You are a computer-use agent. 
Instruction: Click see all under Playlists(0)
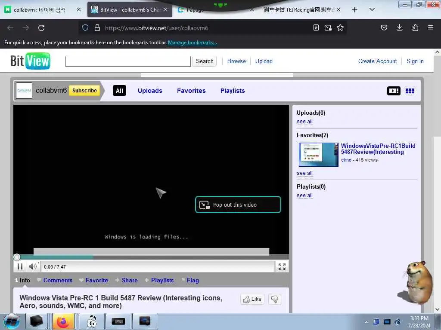point(304,196)
